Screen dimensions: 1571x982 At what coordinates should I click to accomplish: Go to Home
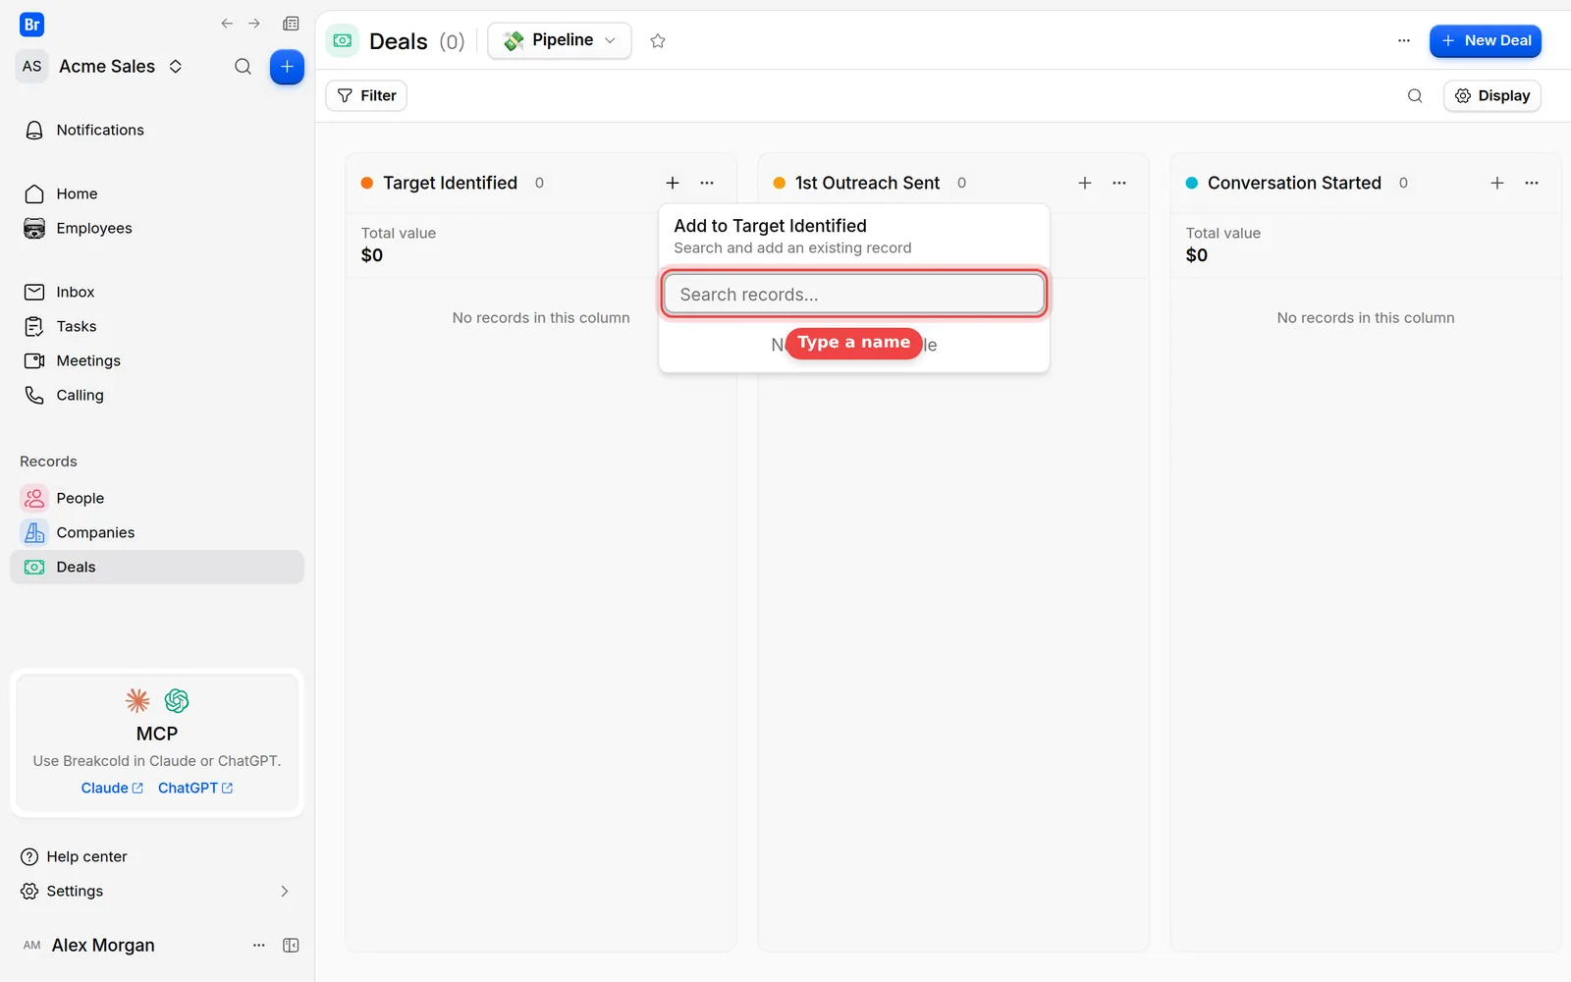[157, 193]
